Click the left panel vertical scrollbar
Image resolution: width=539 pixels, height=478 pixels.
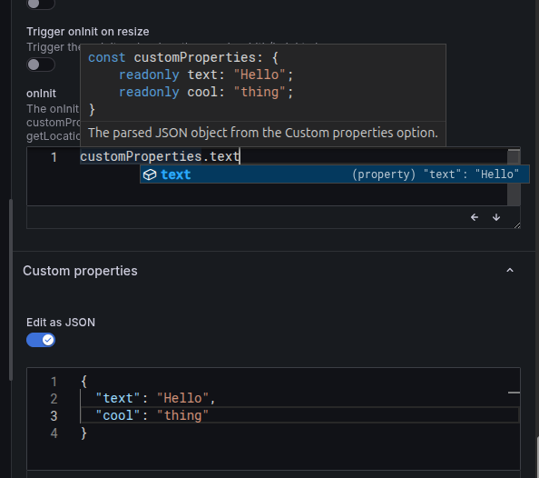[11, 289]
